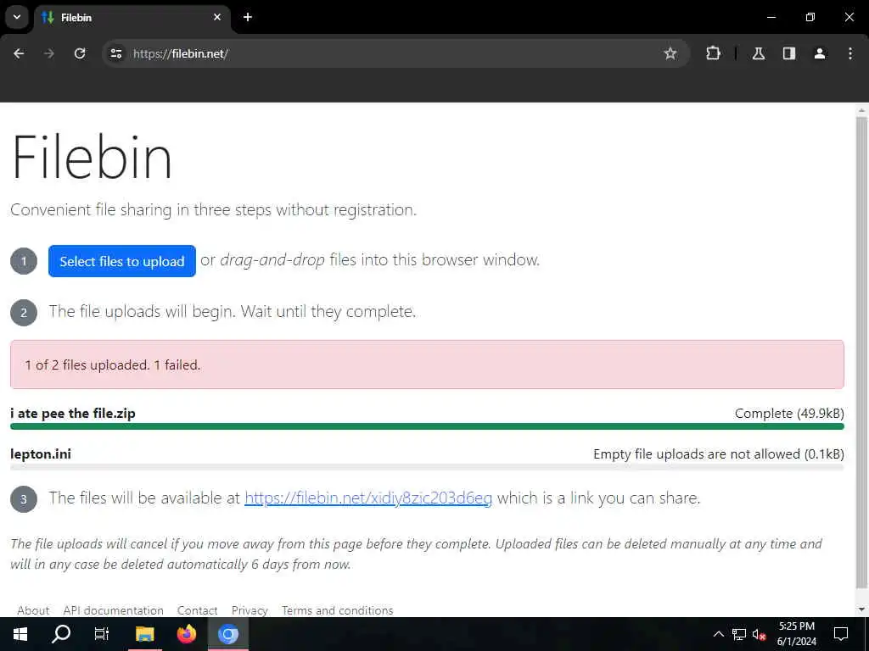
Task: Click the scrollbar down arrow
Action: click(x=861, y=609)
